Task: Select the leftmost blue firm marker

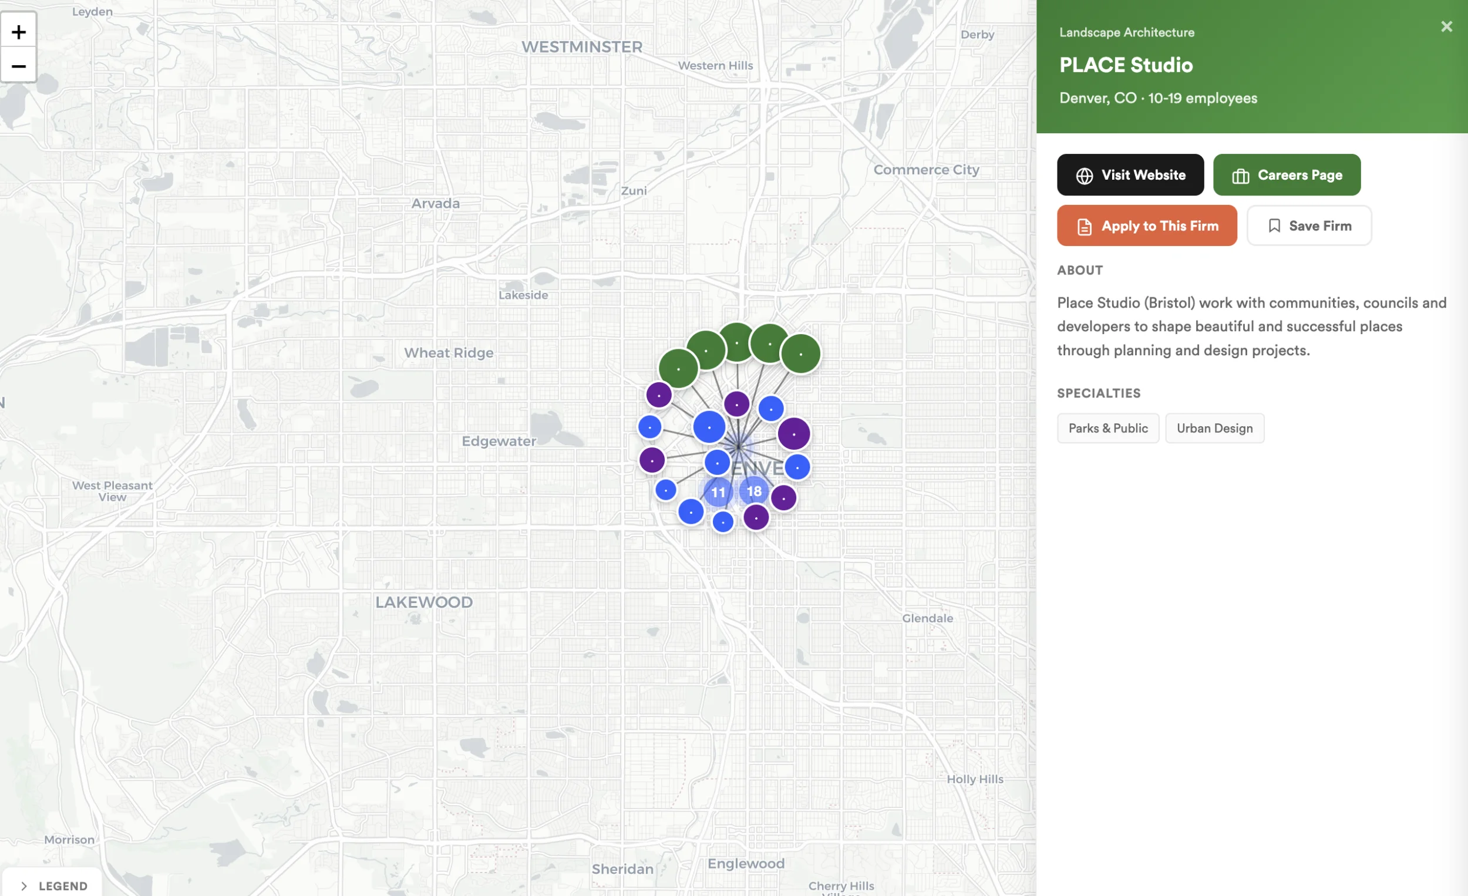Action: 649,426
